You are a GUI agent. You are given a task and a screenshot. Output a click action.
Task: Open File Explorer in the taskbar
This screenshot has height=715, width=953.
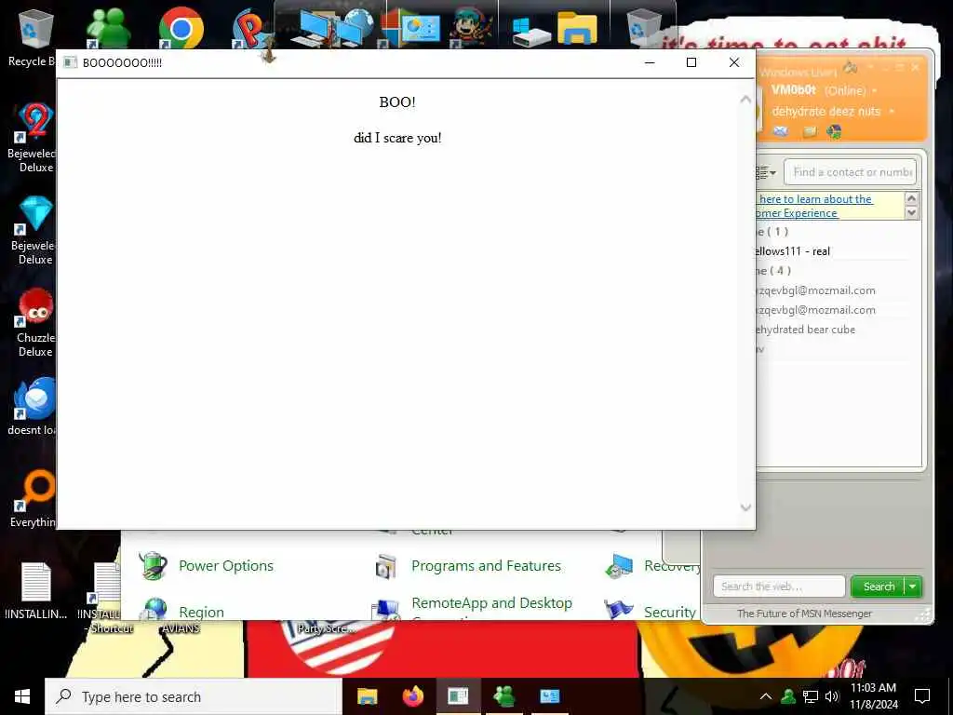pos(367,696)
